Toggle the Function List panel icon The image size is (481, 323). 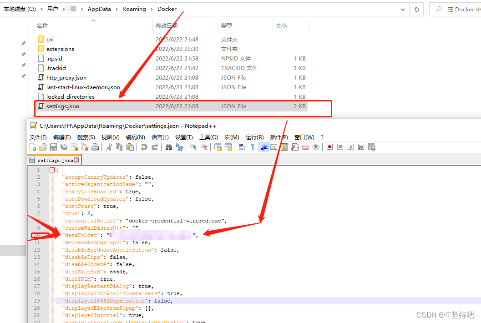pos(295,147)
